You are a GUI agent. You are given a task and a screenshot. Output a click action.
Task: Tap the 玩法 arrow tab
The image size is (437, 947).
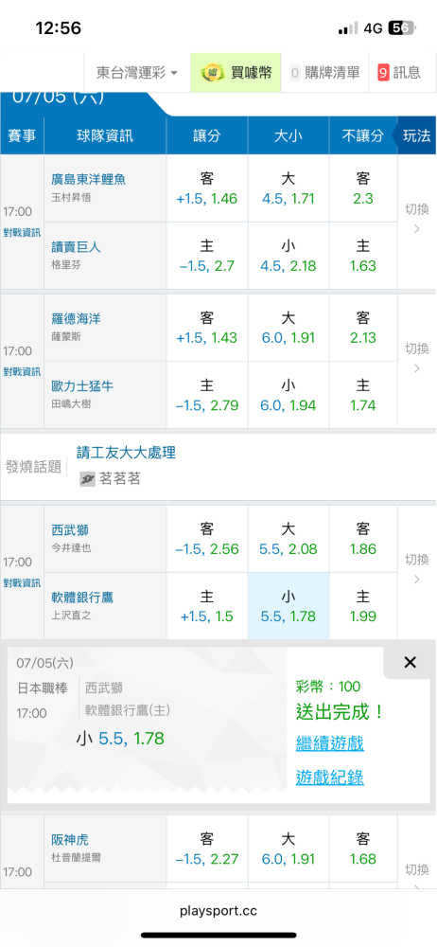414,135
